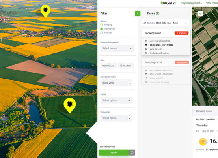Click the crop production icon in the Spraying onion card
The image size is (218, 158).
146,41
